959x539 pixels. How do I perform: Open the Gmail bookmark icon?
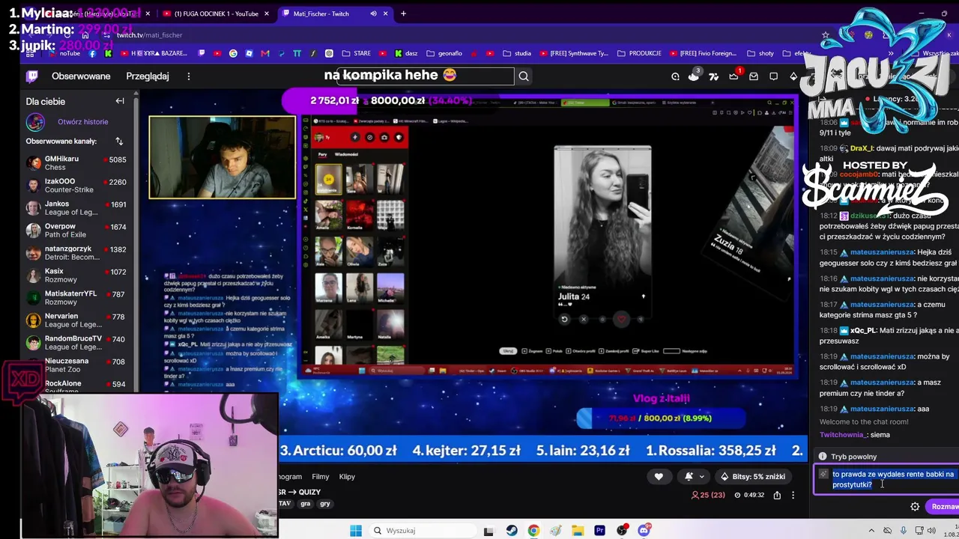[x=265, y=54]
